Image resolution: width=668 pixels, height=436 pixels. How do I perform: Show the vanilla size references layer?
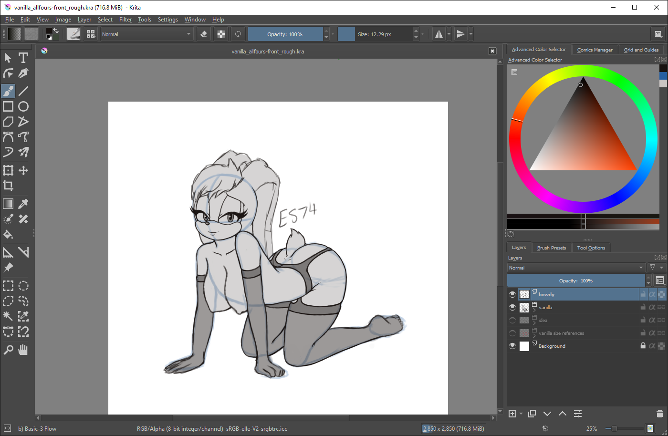[x=512, y=333]
